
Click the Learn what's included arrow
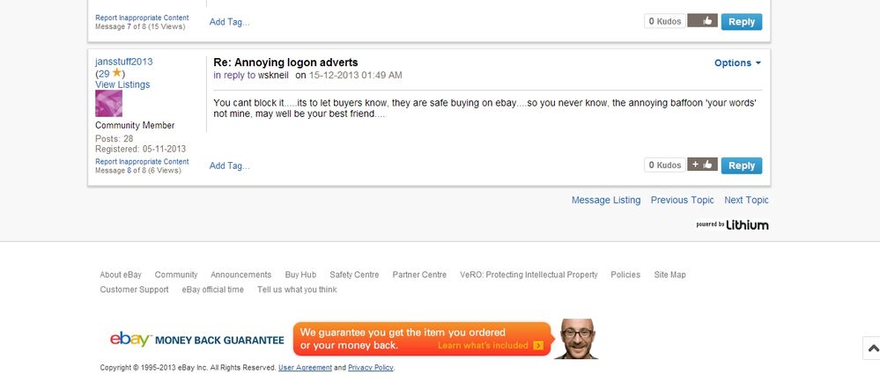538,345
